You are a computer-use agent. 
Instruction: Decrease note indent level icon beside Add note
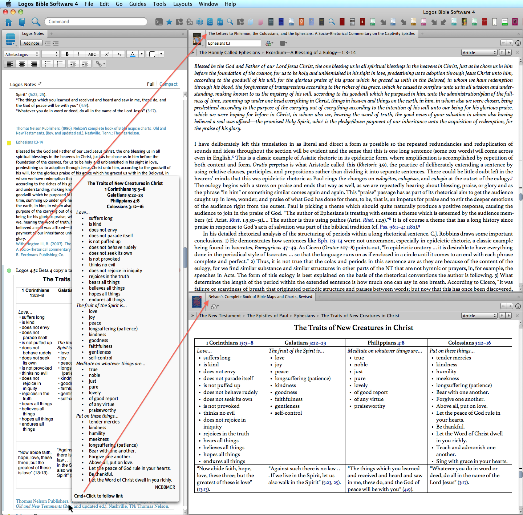click(48, 43)
